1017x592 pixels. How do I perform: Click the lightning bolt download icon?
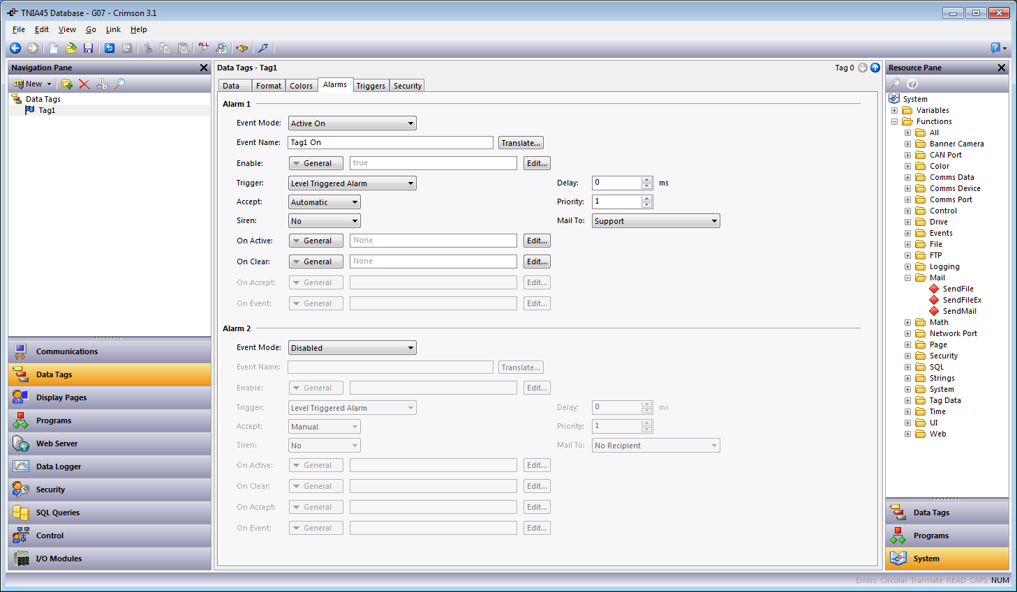pos(263,48)
